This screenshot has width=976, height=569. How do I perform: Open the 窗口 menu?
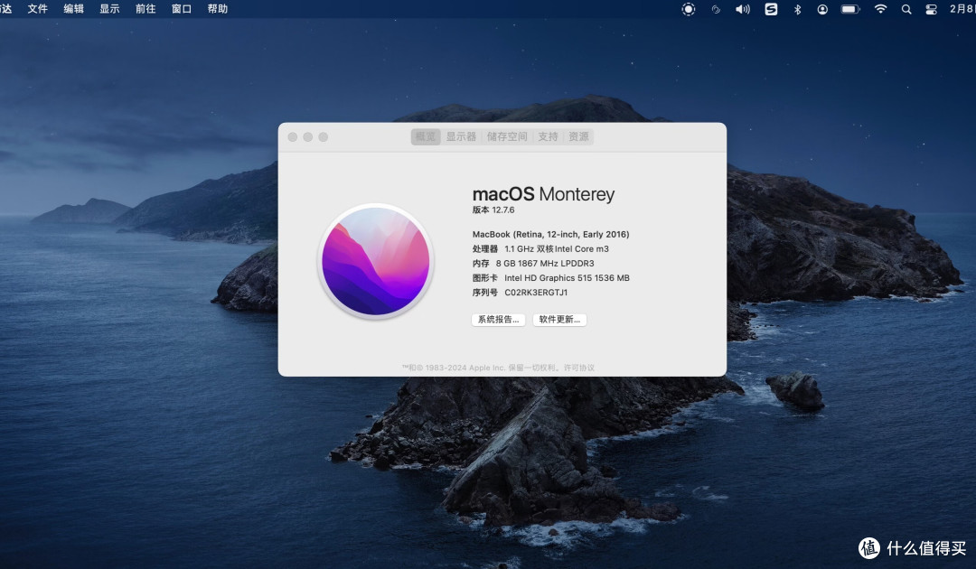pyautogui.click(x=182, y=9)
